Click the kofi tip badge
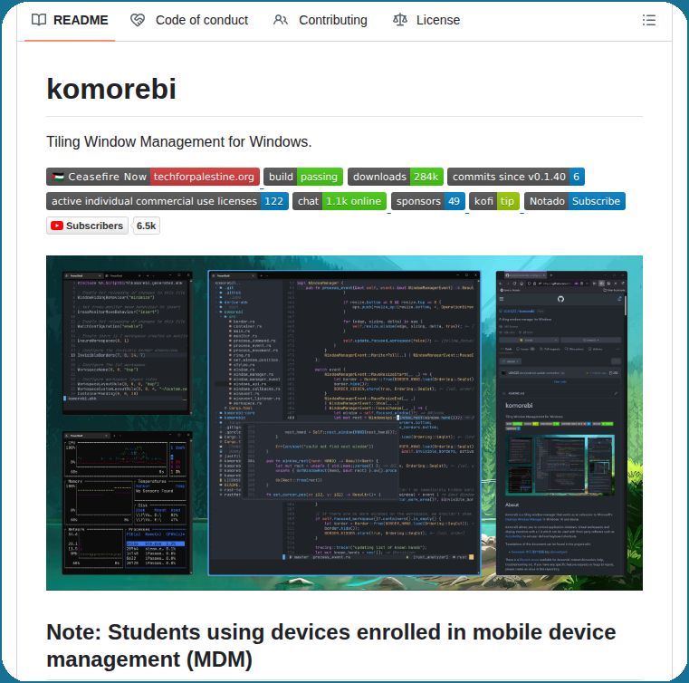 [494, 201]
